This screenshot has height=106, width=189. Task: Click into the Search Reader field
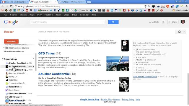[67, 22]
